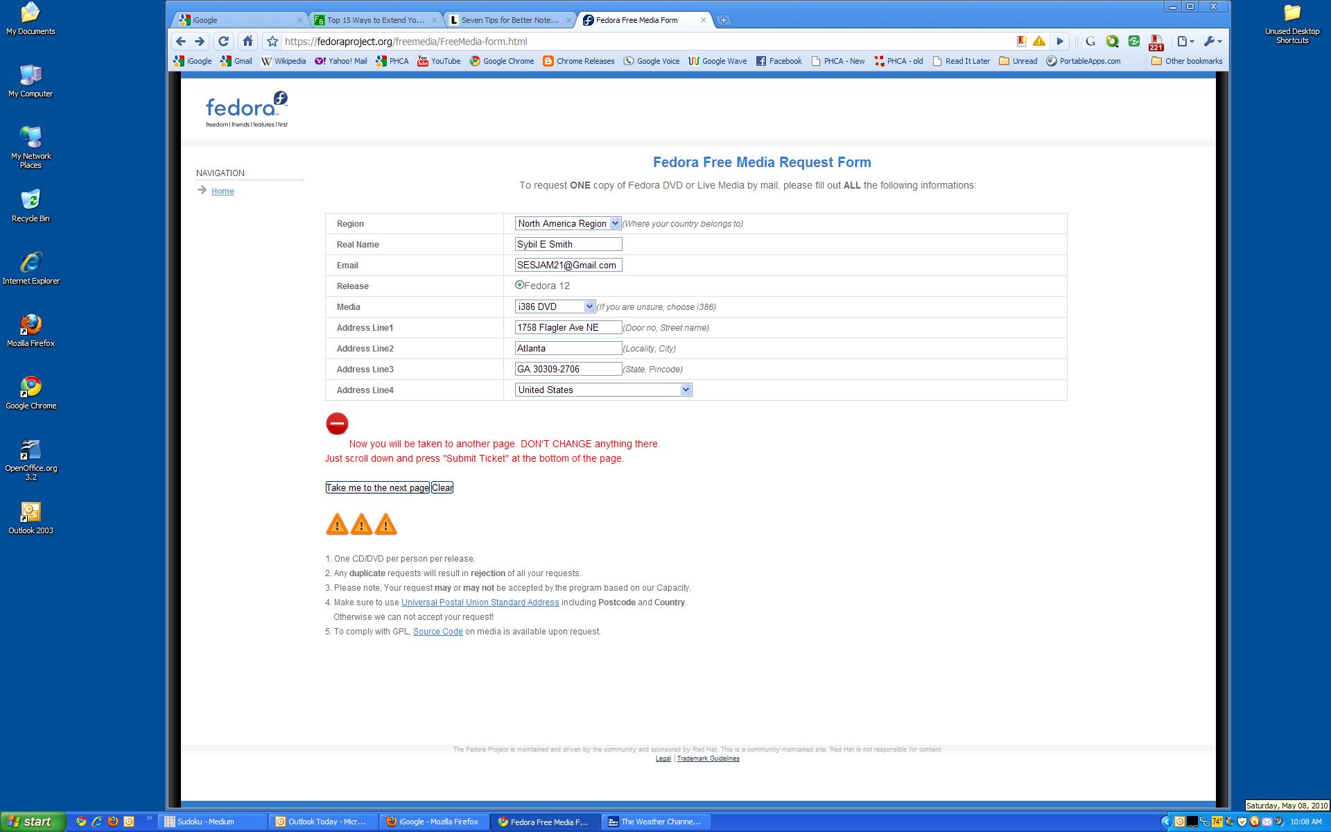Screen dimensions: 1331x832
Task: Select the Recycle Bin desktop icon
Action: 31,206
